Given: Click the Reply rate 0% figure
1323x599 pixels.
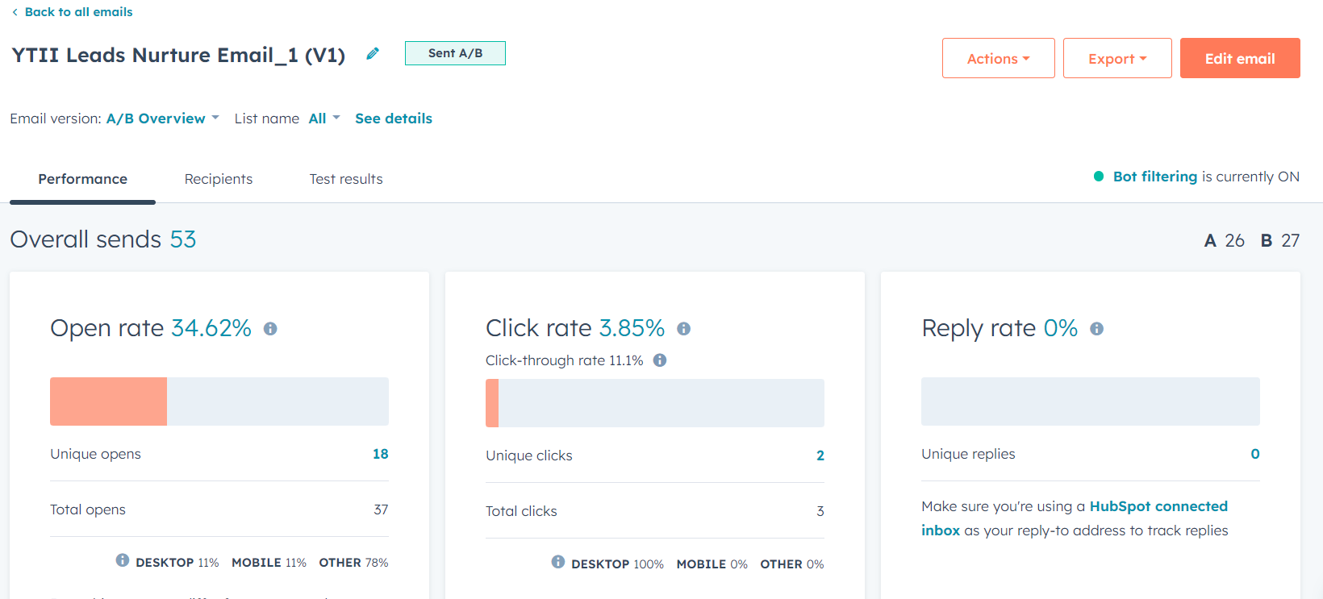Looking at the screenshot, I should point(1061,328).
